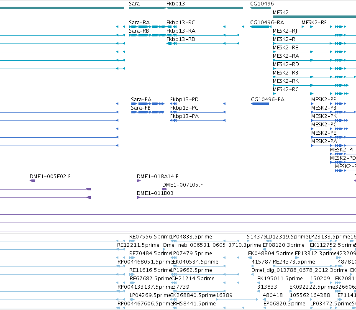Image resolution: width=356 pixels, height=310 pixels.
Task: Click transcript label 'MESK2-RA'
Action: tap(286, 56)
